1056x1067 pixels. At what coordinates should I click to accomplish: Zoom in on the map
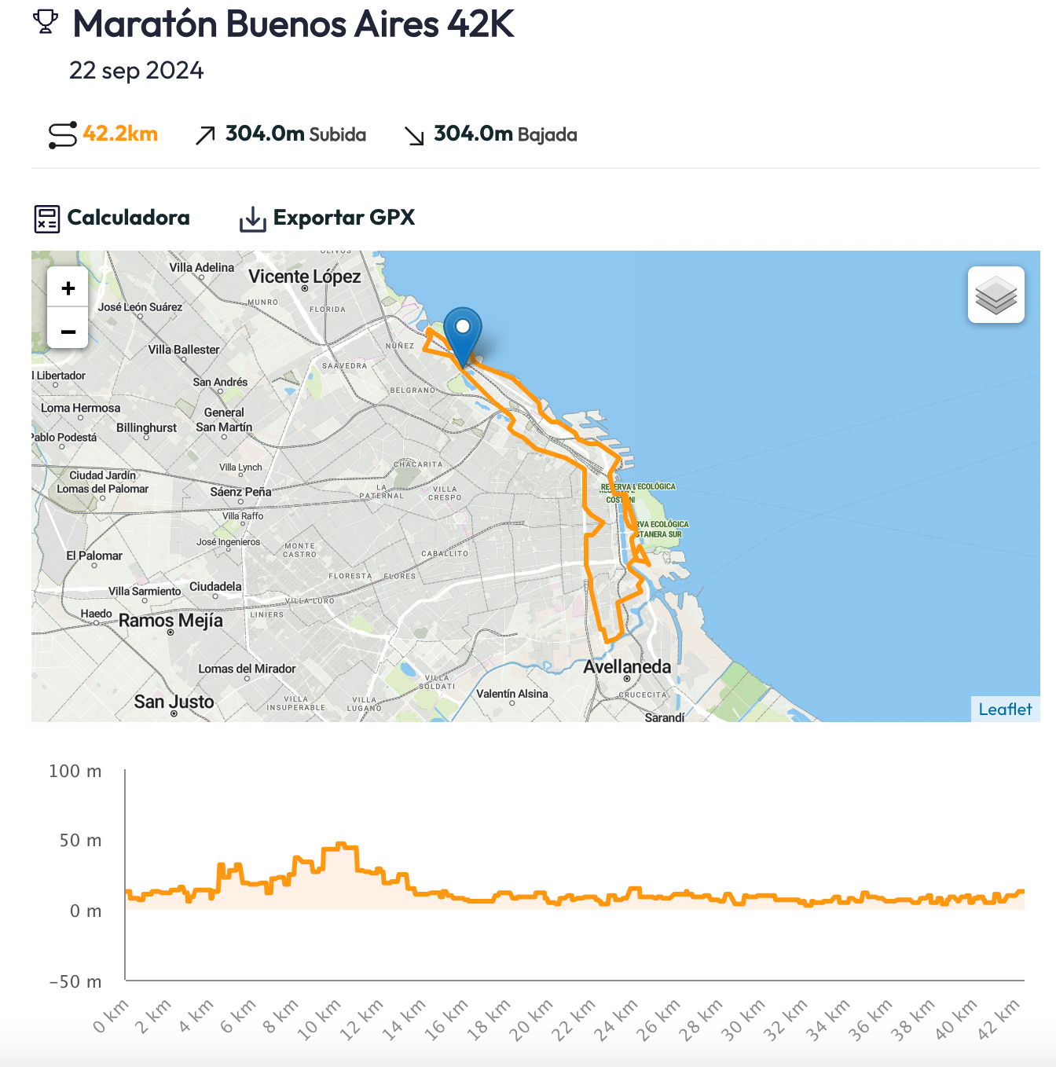[68, 288]
